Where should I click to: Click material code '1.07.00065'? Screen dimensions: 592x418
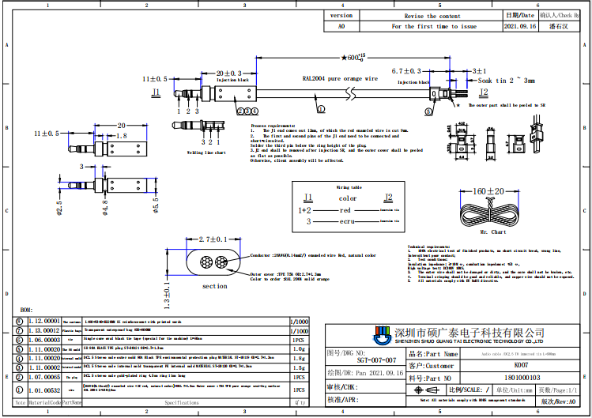coord(44,377)
